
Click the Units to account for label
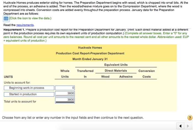pos(17,83)
